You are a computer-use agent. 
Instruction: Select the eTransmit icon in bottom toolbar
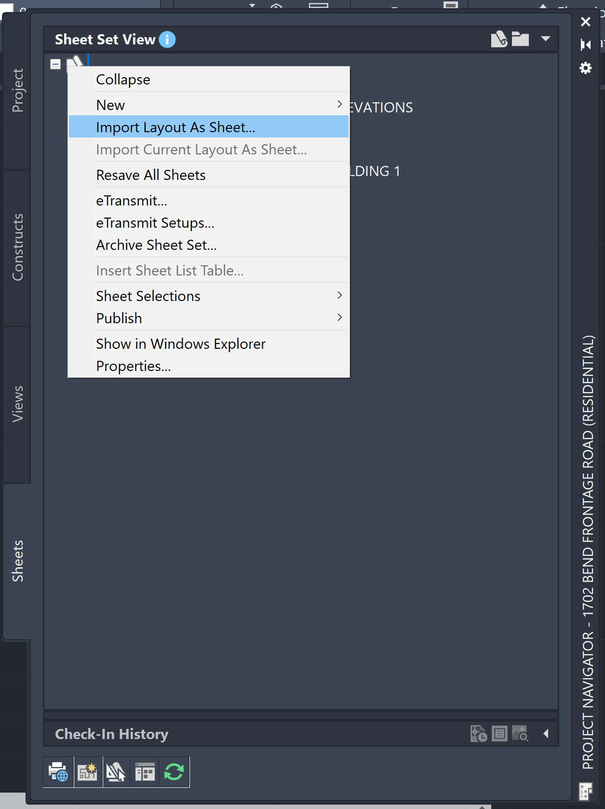[116, 772]
